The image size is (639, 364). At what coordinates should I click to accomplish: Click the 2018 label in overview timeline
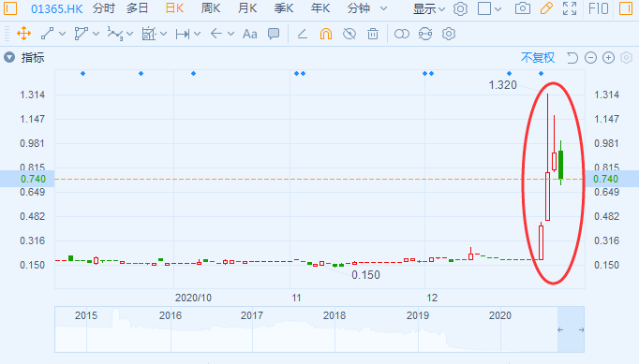click(334, 315)
